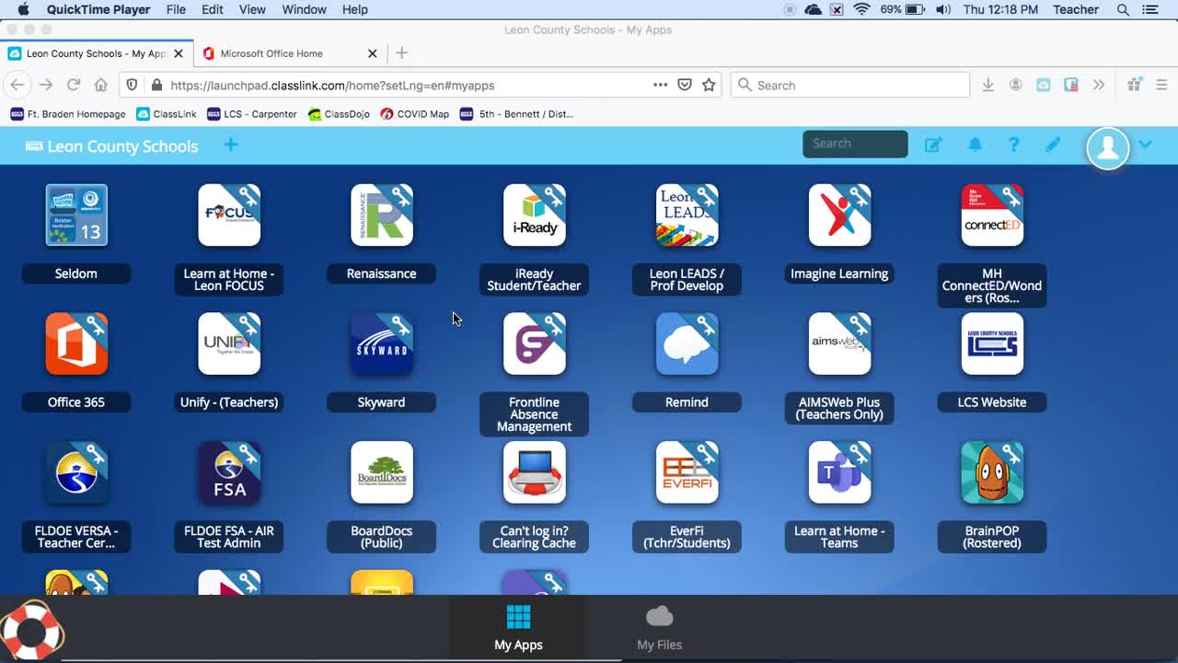Bookmark this page with the star

709,85
